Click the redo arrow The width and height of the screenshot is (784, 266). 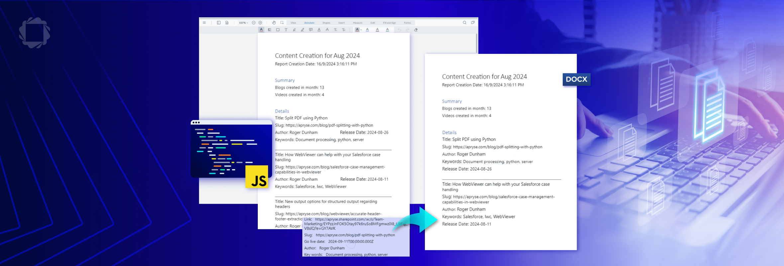click(408, 30)
